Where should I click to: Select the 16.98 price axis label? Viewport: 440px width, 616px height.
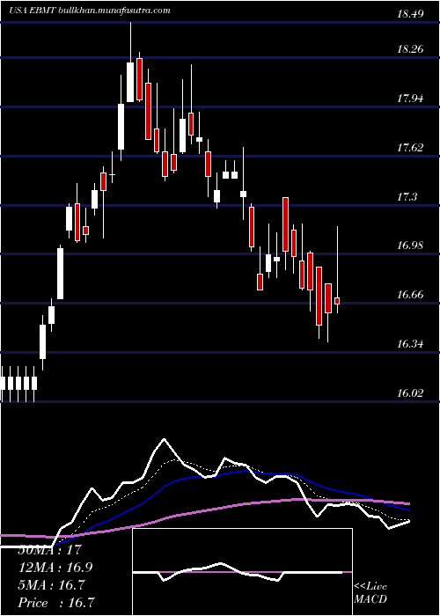[410, 246]
